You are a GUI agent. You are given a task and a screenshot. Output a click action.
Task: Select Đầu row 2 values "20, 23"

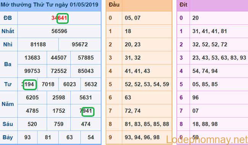tap(132, 44)
